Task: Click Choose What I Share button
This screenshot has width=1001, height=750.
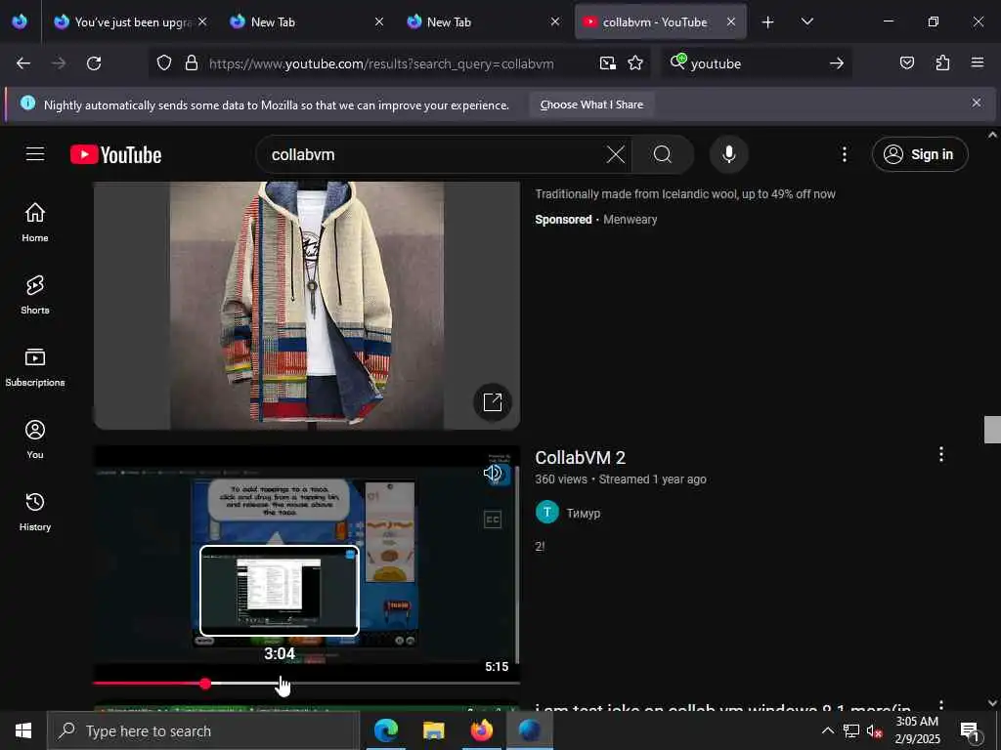Action: coord(591,104)
